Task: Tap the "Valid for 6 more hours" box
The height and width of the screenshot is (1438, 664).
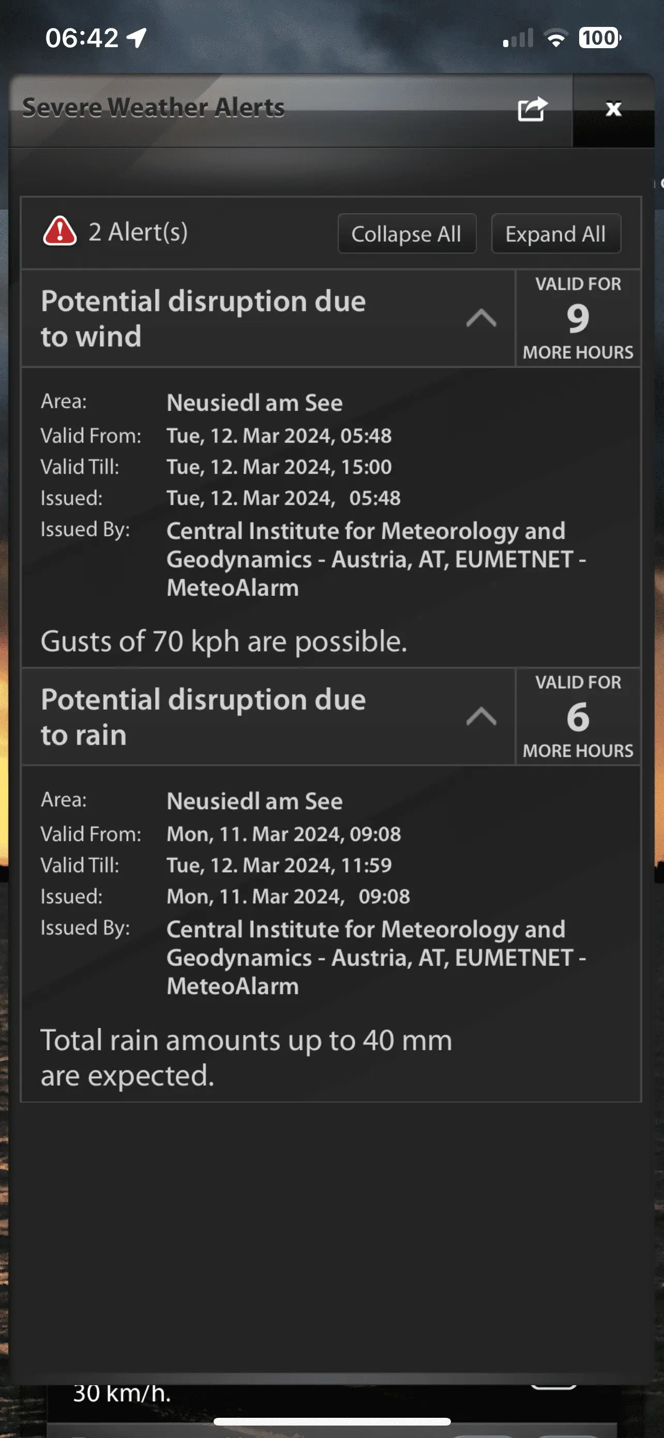Action: coord(578,717)
